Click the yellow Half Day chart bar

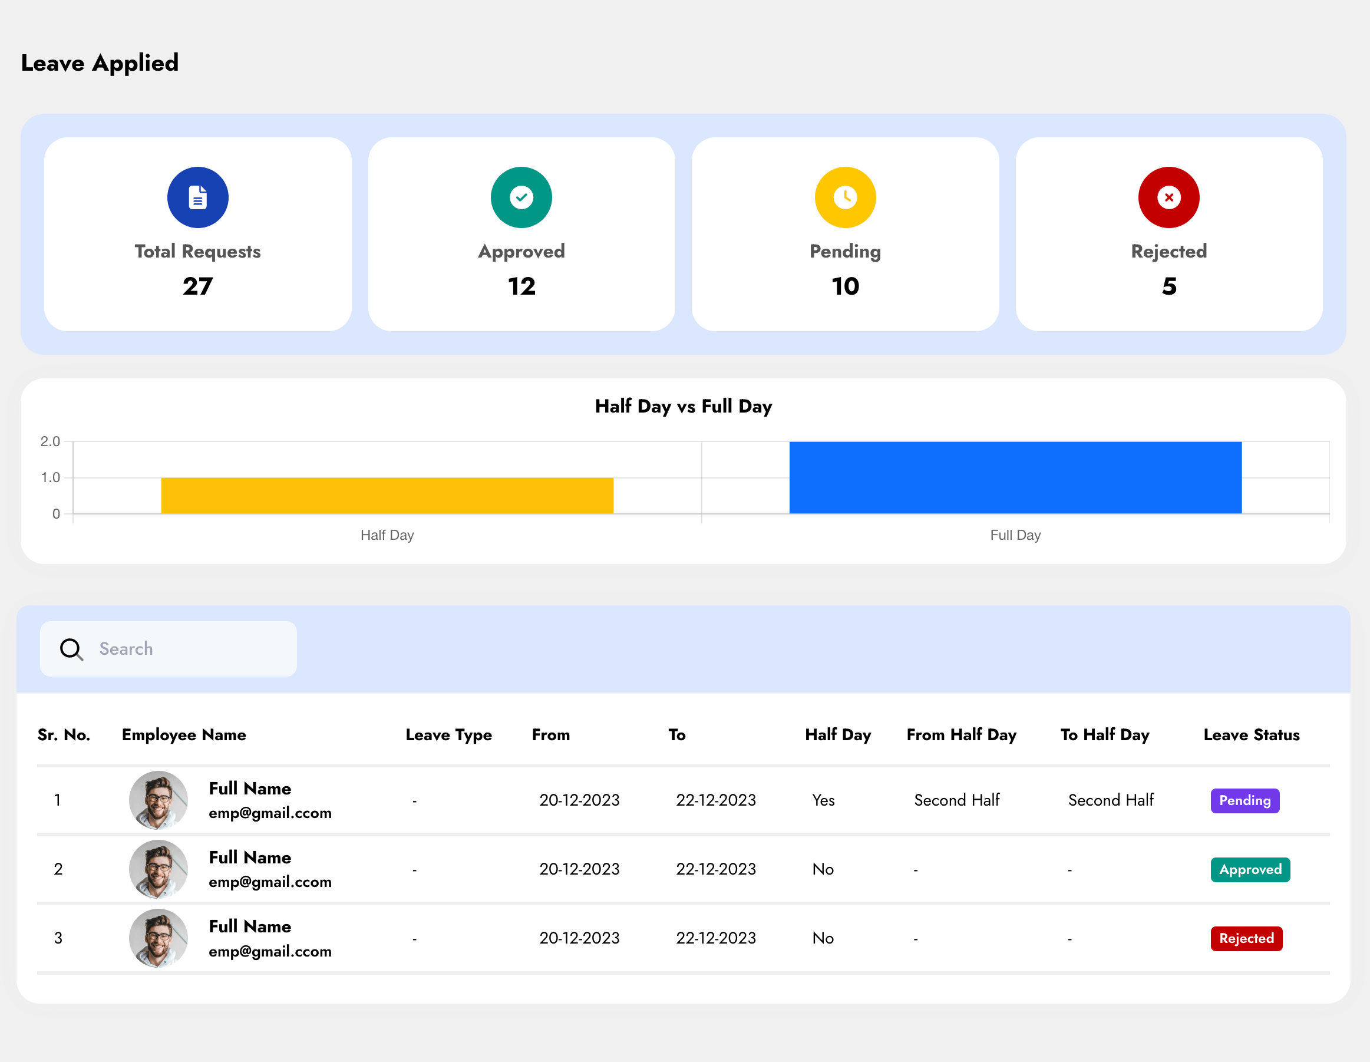click(387, 496)
